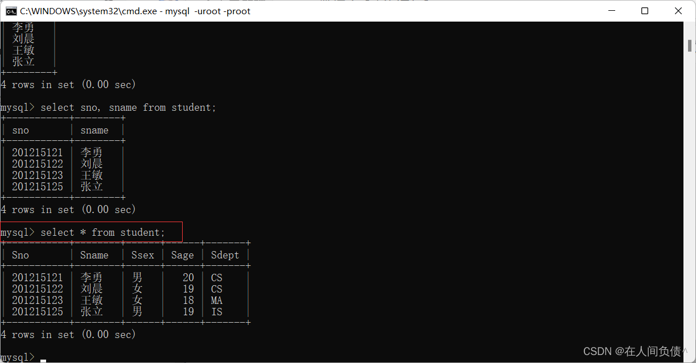Screen dimensions: 696x363
Task: Click 李勇 in the five-column table
Action: click(92, 278)
